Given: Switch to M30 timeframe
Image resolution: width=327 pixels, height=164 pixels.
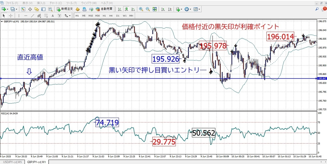Looking at the screenshot, I should (x=98, y=15).
